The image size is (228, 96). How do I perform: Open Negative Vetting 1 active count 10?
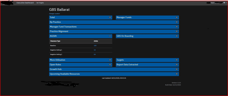click(95, 50)
